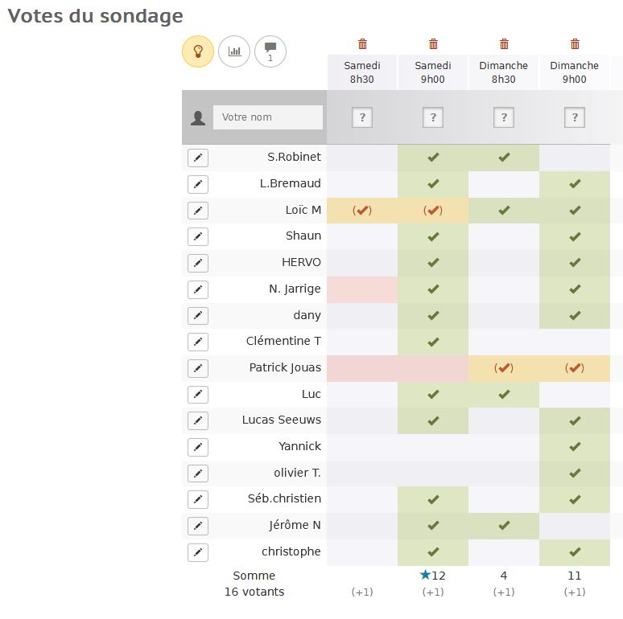623x619 pixels.
Task: Delete the Dimanche 8h30 column
Action: pyautogui.click(x=504, y=43)
